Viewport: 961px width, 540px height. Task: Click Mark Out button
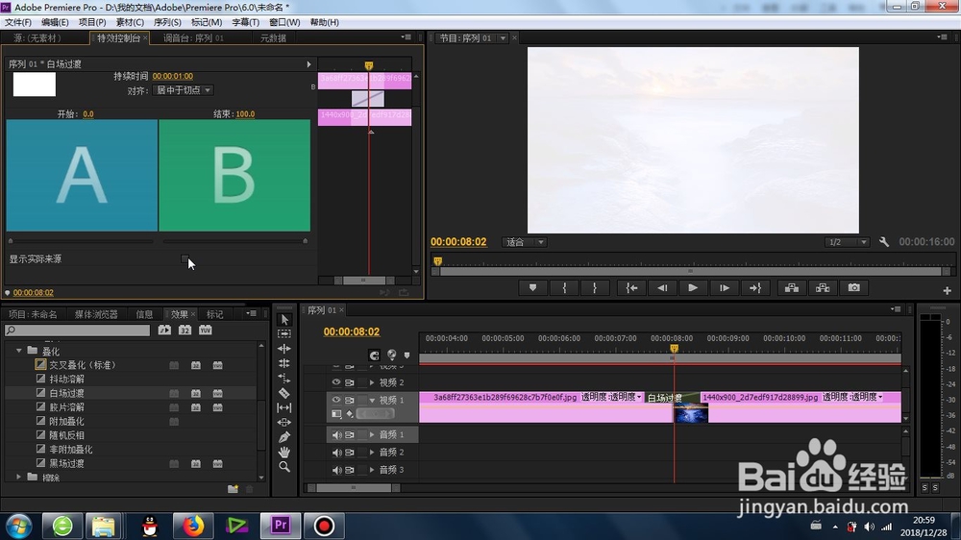[x=595, y=288]
